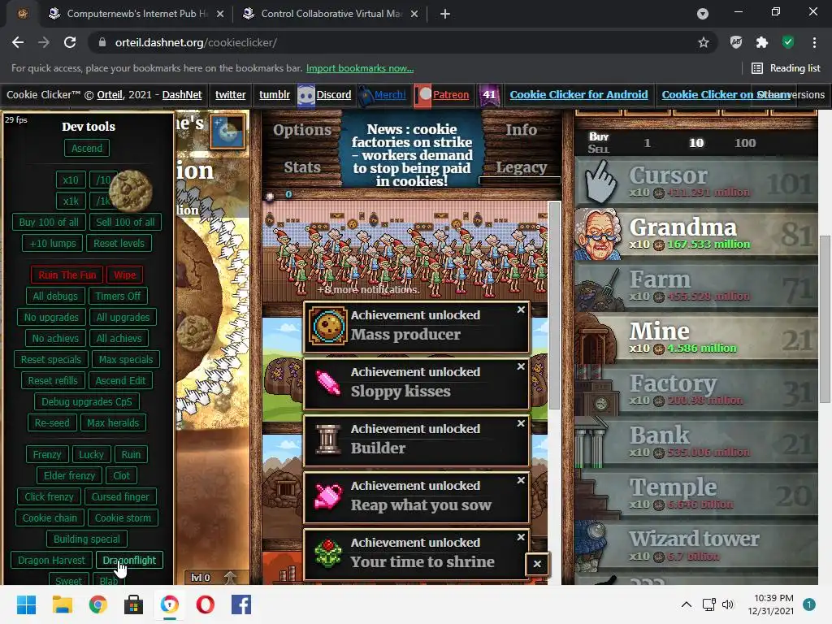Viewport: 832px width, 624px height.
Task: Set bulk amount to 10
Action: (696, 143)
